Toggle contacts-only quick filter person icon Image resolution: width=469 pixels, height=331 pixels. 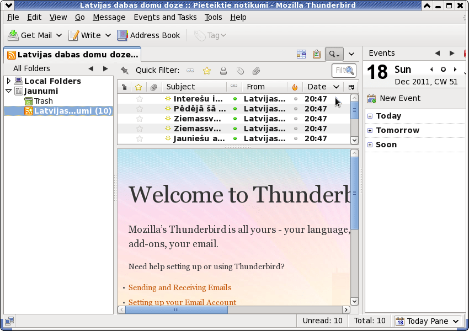click(223, 71)
